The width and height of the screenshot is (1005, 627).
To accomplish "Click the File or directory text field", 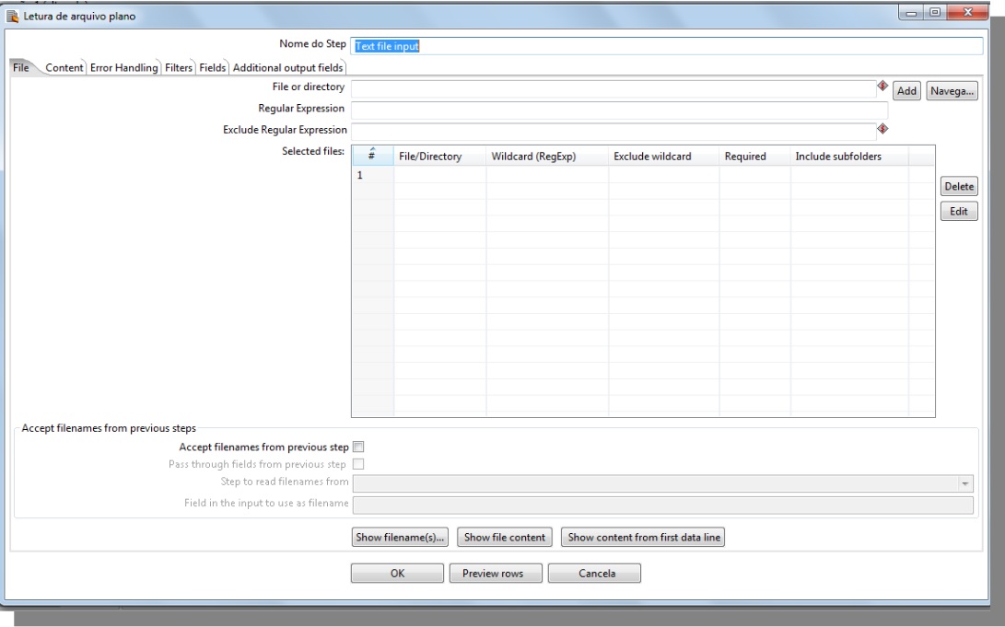I will (613, 88).
